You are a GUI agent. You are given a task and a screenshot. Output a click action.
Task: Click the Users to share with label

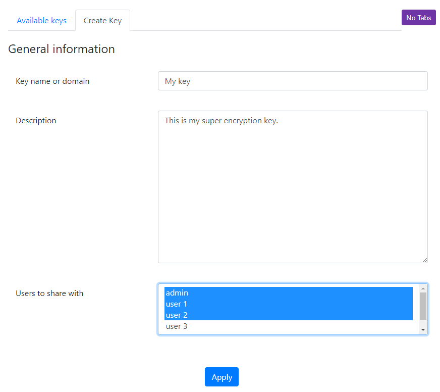[x=49, y=293]
